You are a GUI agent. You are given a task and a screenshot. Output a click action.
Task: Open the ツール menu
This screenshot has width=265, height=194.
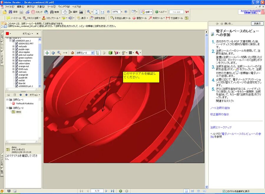[x=51, y=6]
